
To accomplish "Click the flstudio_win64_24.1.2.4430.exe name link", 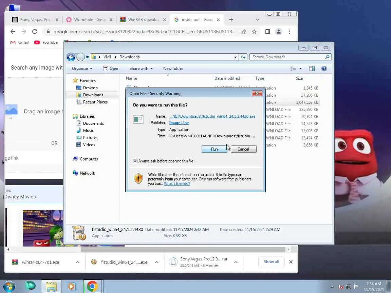I will 212,116.
